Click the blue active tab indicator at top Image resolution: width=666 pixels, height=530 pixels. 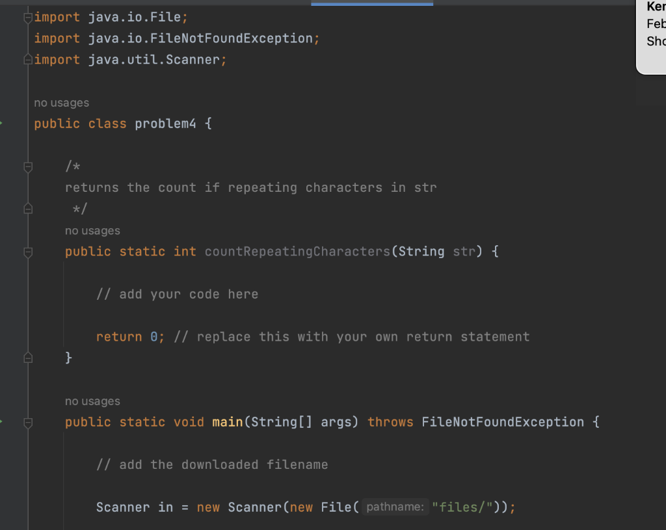point(371,3)
